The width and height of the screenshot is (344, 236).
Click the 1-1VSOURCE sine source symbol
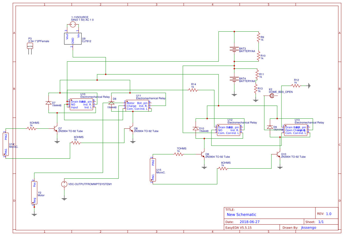(73, 24)
